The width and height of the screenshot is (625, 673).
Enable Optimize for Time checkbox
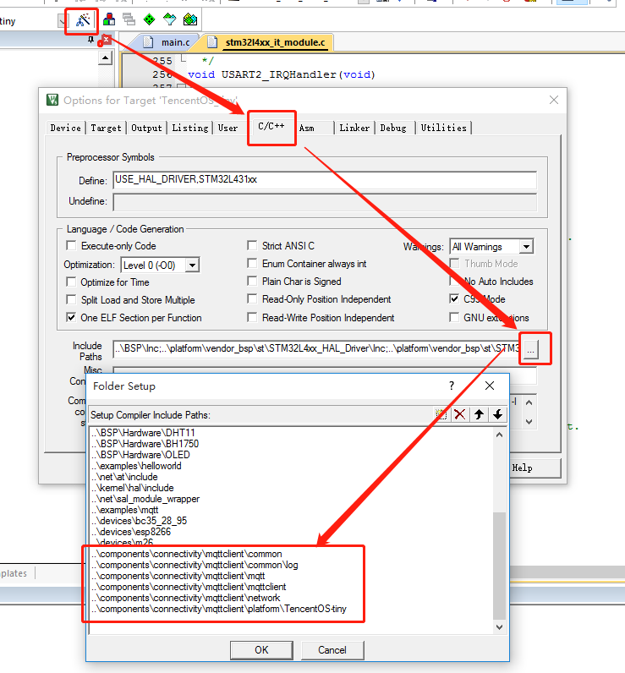[71, 282]
